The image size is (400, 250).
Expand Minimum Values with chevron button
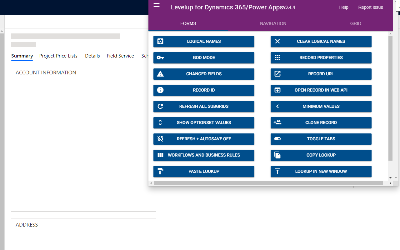pyautogui.click(x=277, y=107)
